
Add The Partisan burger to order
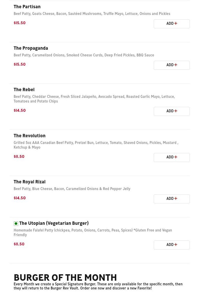tap(172, 24)
